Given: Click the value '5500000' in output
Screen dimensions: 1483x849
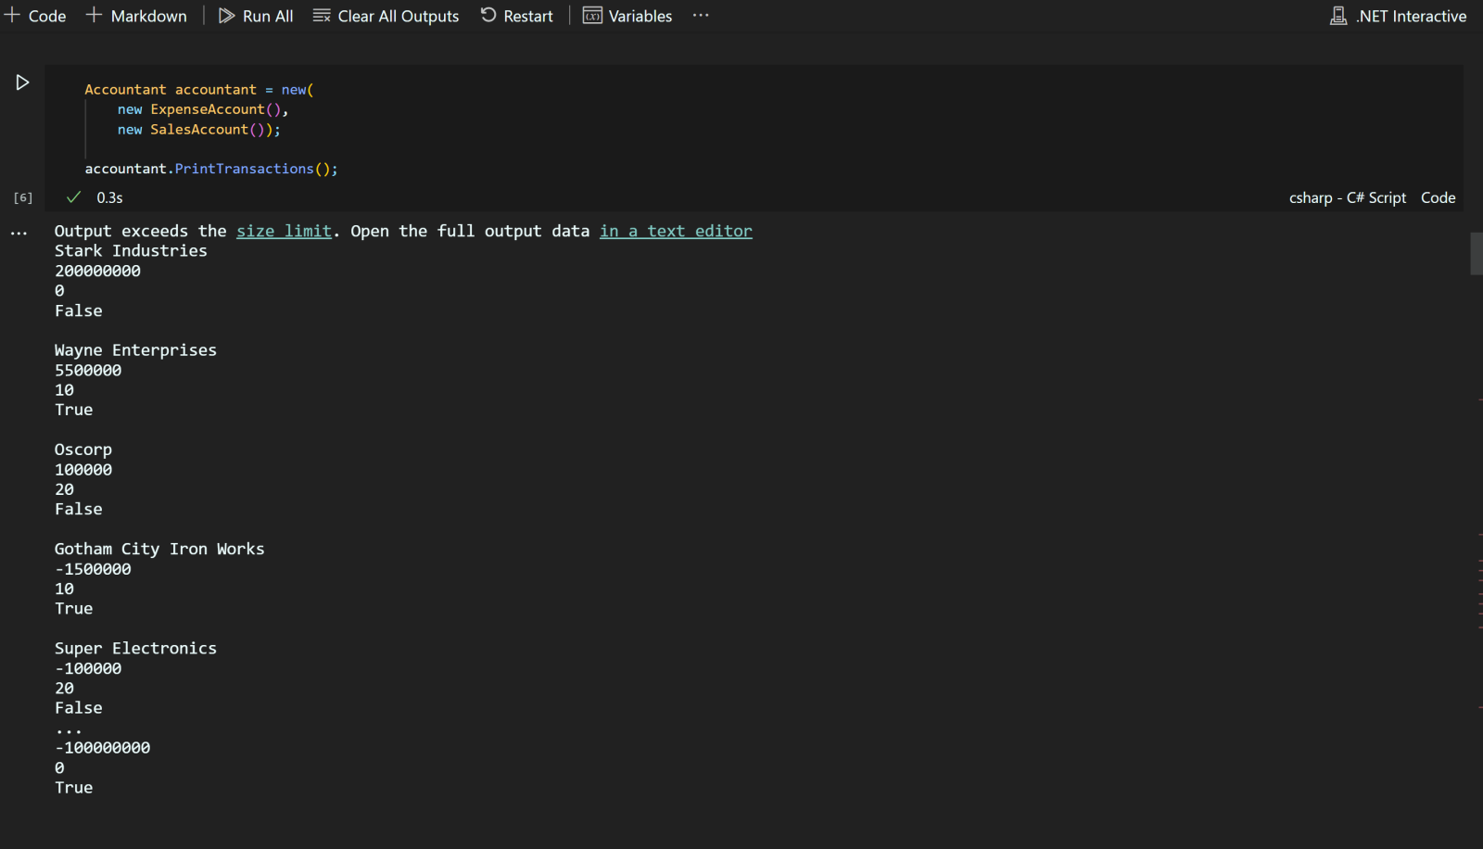Looking at the screenshot, I should (x=88, y=370).
